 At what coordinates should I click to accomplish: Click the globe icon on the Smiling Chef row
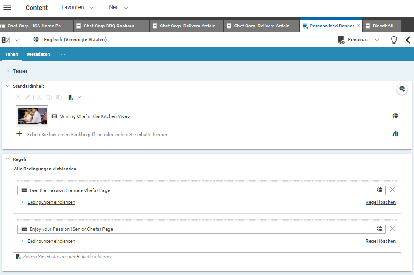point(395,116)
